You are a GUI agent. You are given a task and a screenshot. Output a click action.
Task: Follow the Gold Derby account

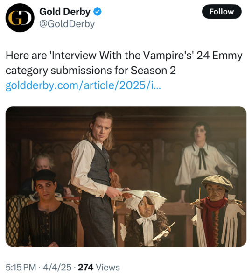(x=222, y=12)
